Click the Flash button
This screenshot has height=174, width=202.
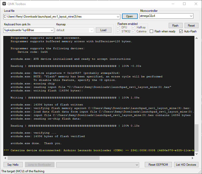tap(176, 26)
